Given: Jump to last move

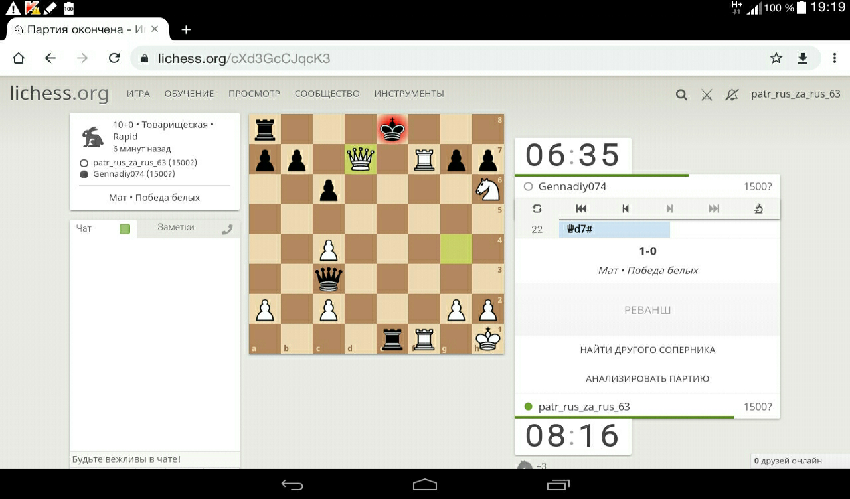Looking at the screenshot, I should [x=714, y=208].
